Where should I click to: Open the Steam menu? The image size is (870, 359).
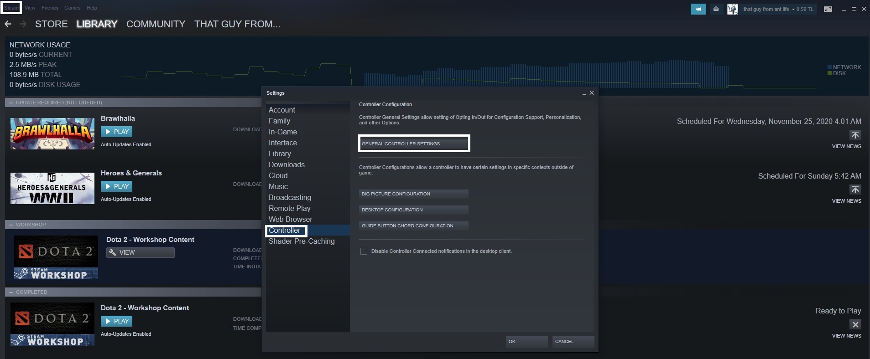coord(11,8)
